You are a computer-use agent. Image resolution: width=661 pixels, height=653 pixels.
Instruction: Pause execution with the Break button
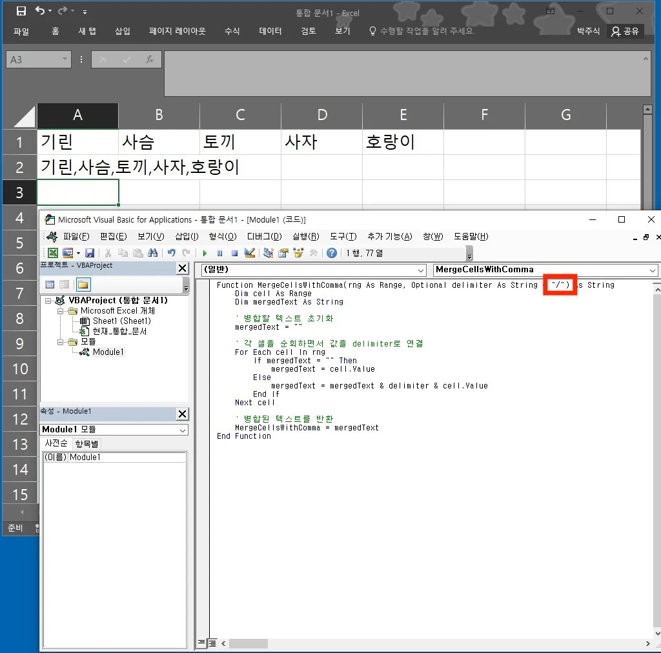pyautogui.click(x=219, y=253)
